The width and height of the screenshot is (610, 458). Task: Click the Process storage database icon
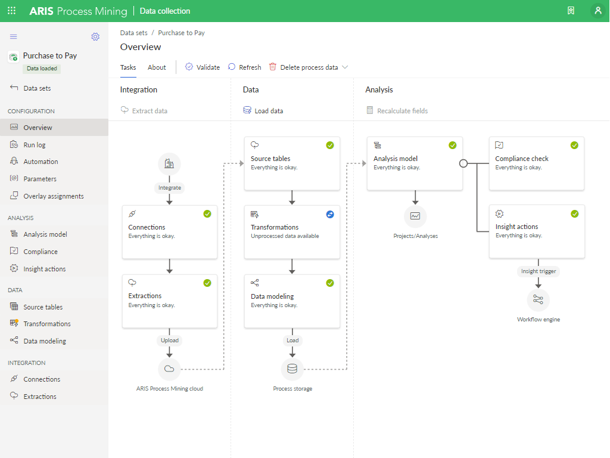pos(292,369)
